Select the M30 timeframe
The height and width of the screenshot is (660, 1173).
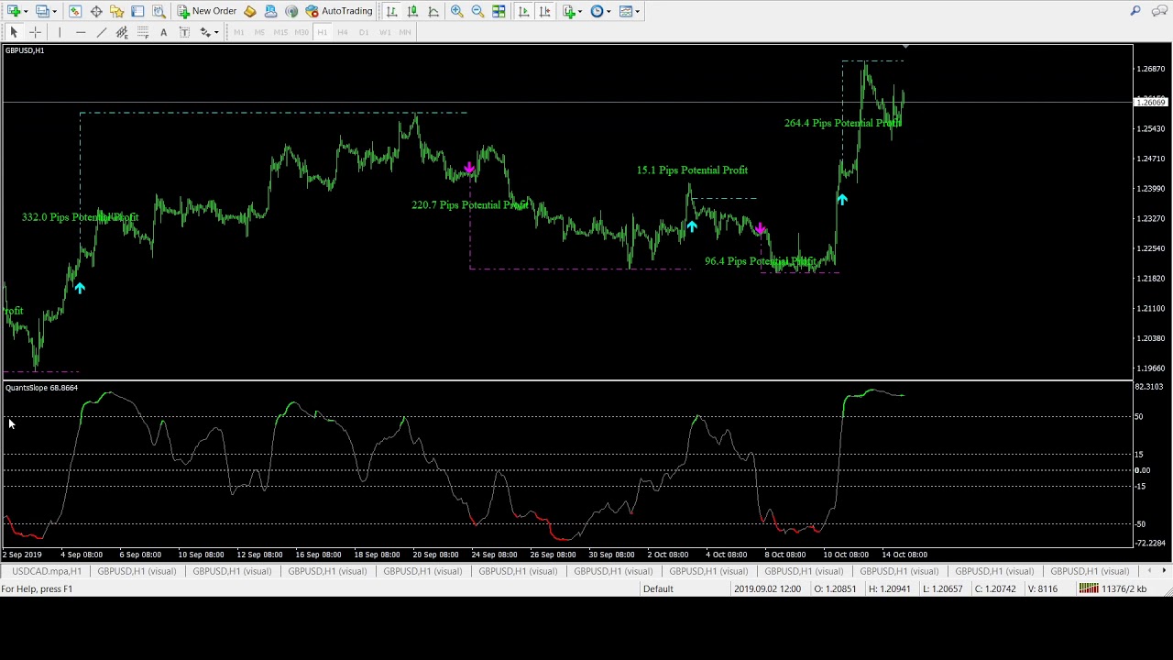coord(301,32)
